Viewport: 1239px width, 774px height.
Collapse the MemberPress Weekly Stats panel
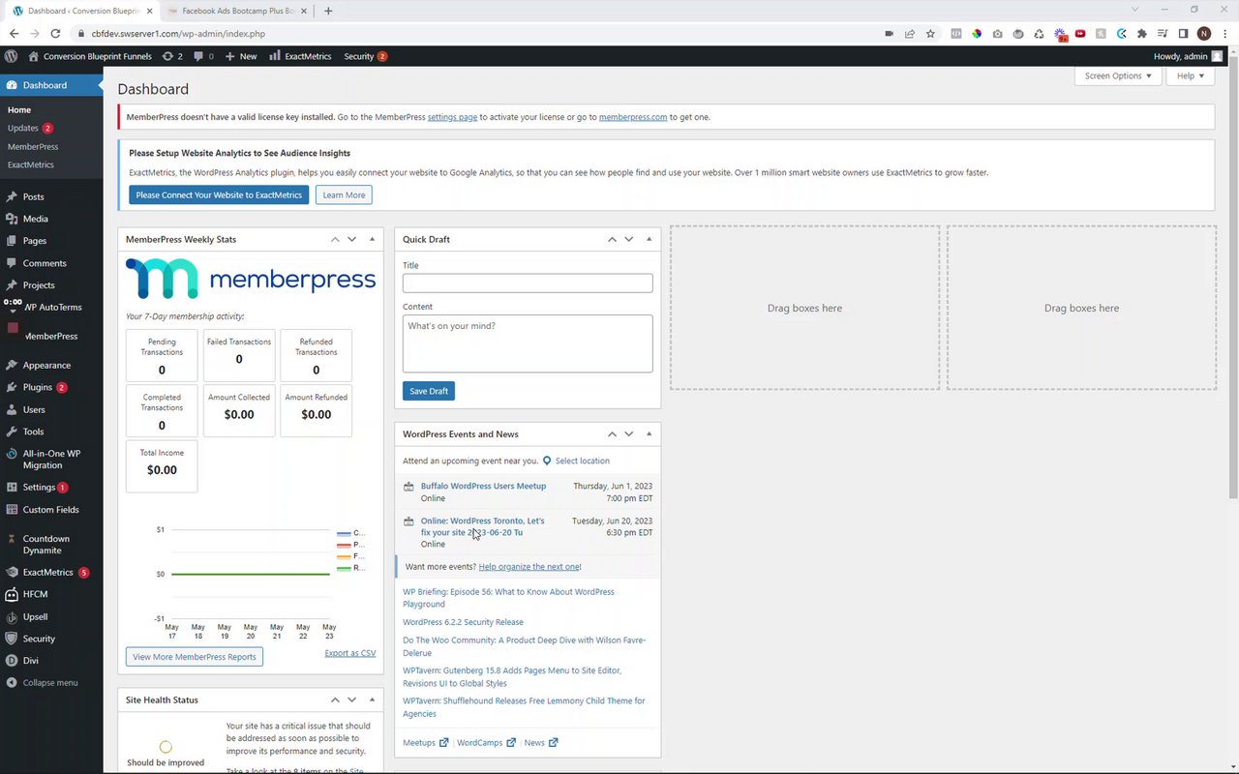372,239
